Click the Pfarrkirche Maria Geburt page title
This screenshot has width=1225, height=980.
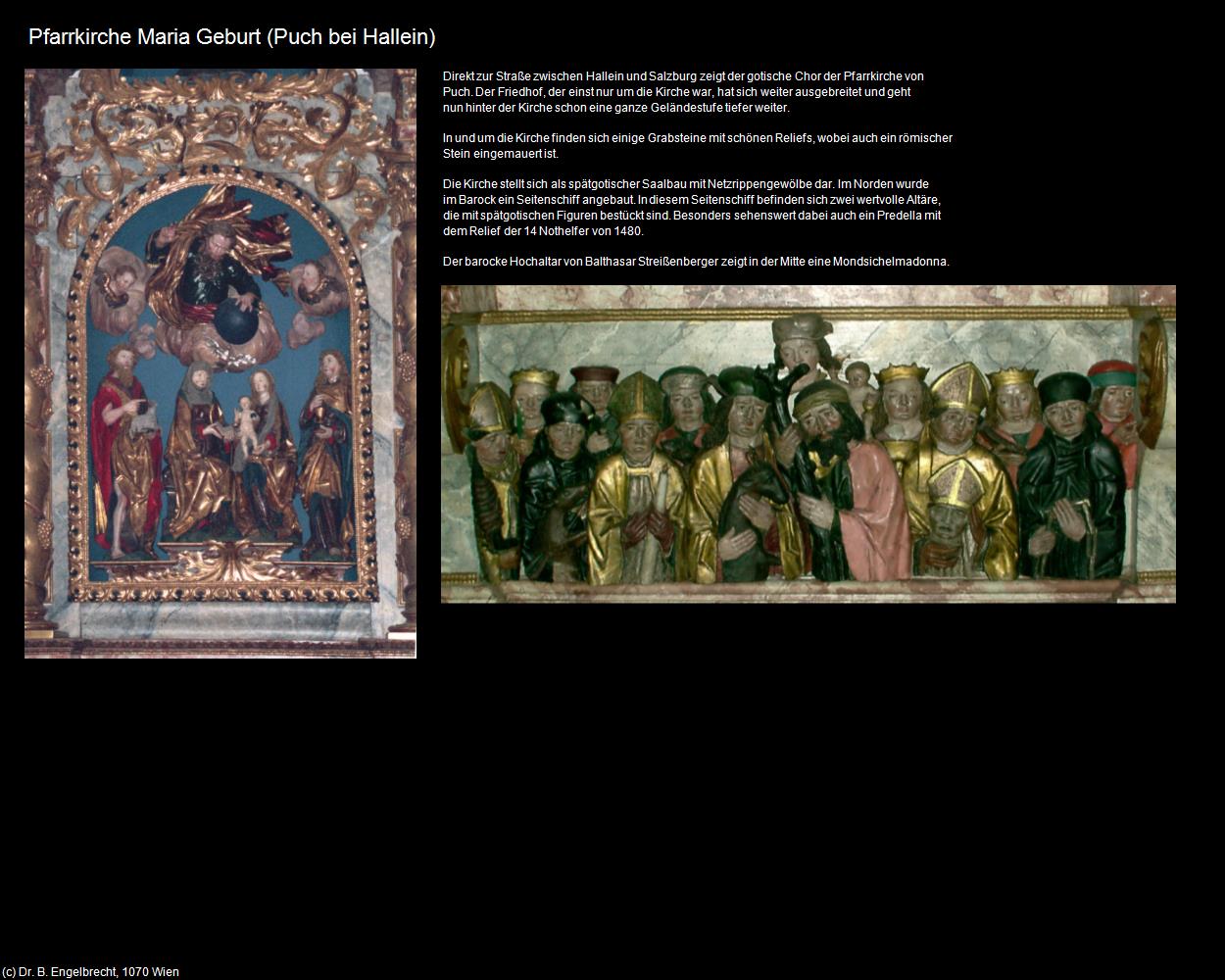(232, 37)
